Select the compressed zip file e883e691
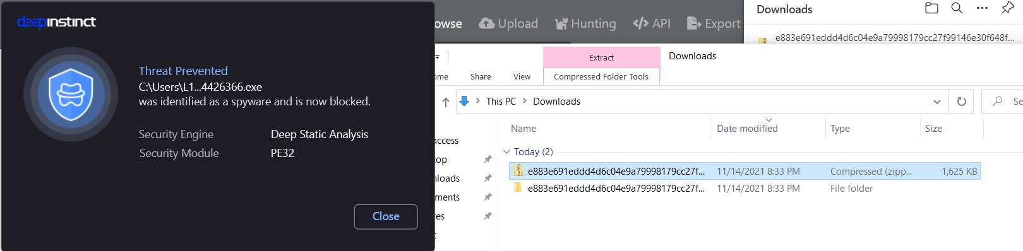Image resolution: width=1023 pixels, height=251 pixels. (745, 171)
